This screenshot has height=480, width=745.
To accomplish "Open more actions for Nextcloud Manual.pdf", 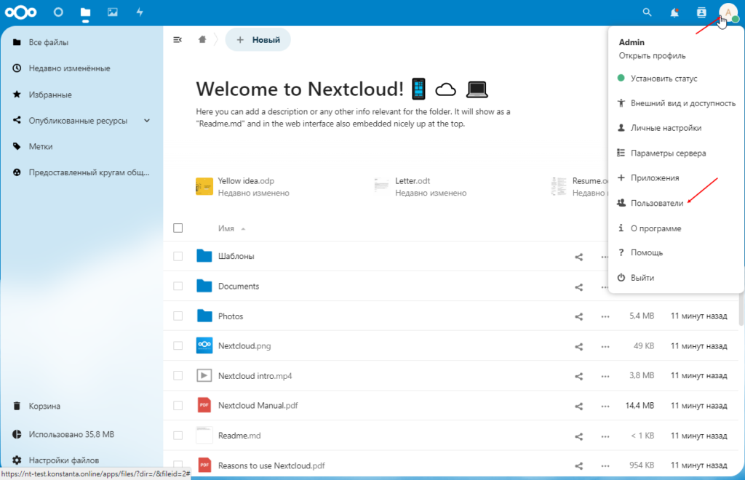I will click(605, 406).
